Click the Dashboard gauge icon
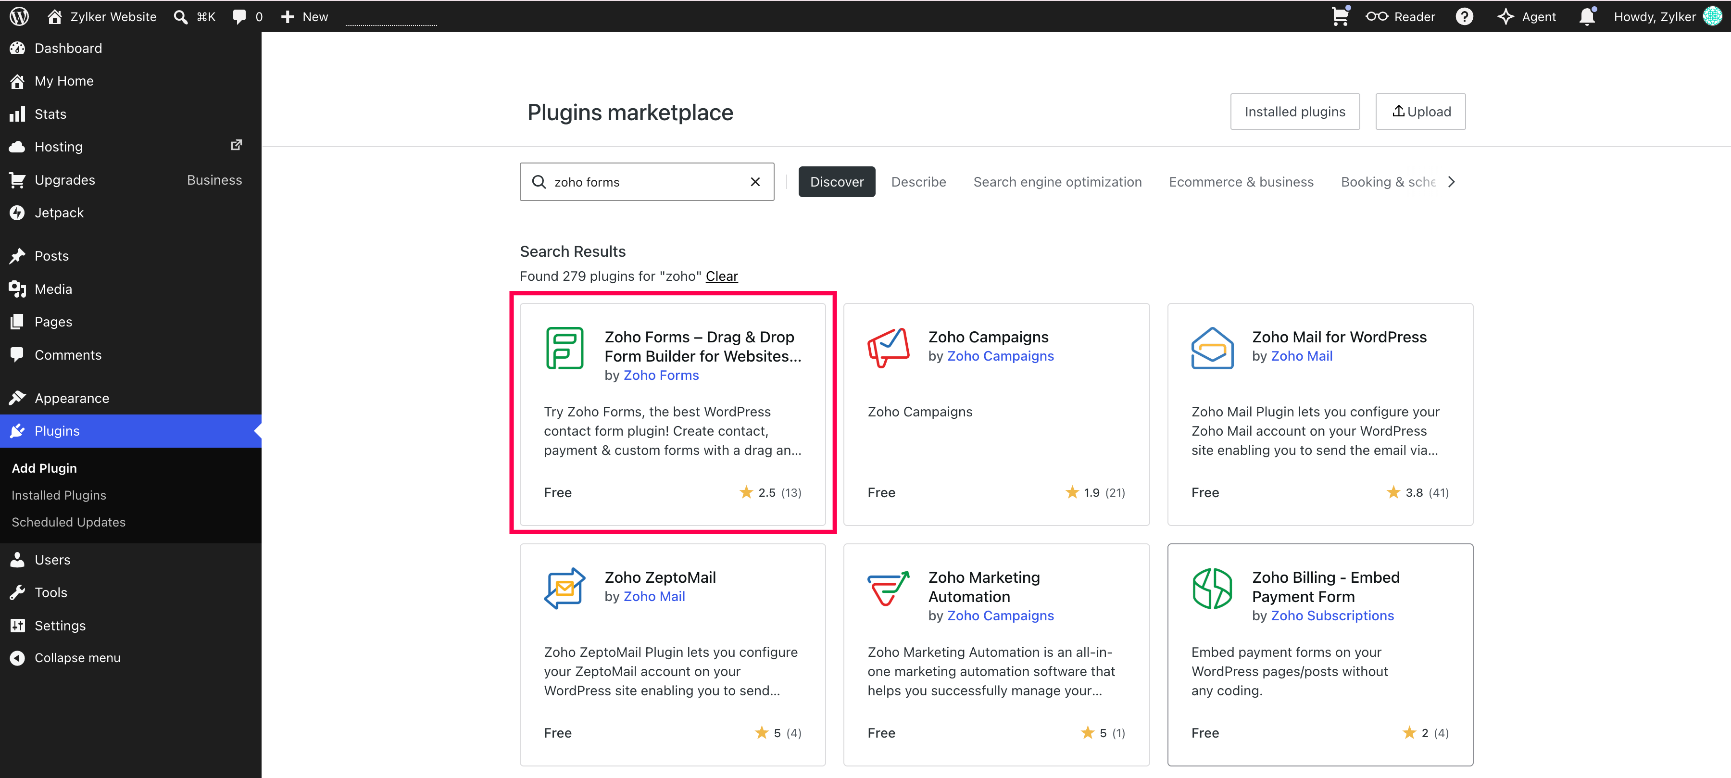Screen dimensions: 1731x778 [17, 48]
